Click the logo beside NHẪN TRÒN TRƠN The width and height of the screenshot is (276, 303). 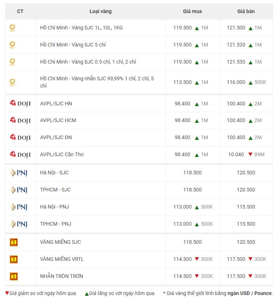click(x=14, y=276)
